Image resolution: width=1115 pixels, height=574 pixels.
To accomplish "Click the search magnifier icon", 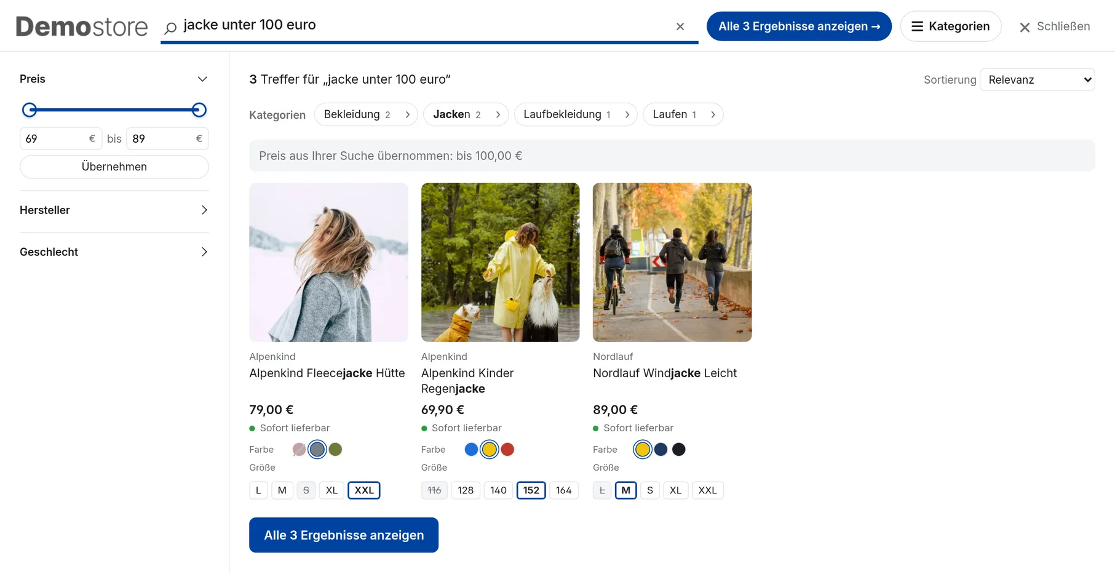I will point(170,28).
